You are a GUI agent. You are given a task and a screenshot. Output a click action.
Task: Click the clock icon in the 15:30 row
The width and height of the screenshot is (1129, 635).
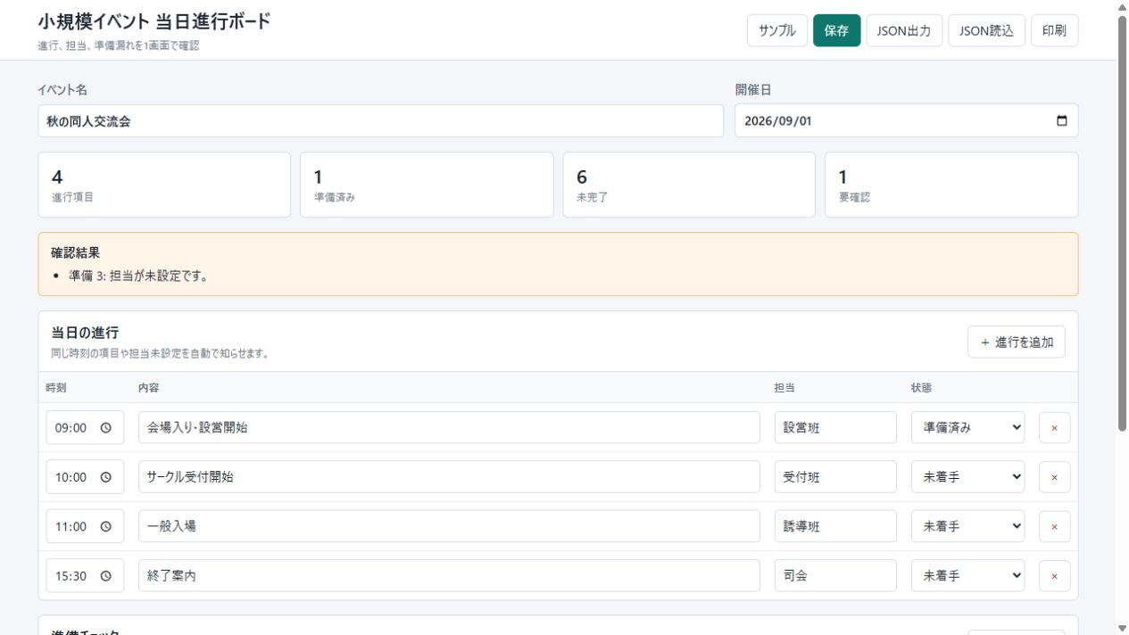106,576
